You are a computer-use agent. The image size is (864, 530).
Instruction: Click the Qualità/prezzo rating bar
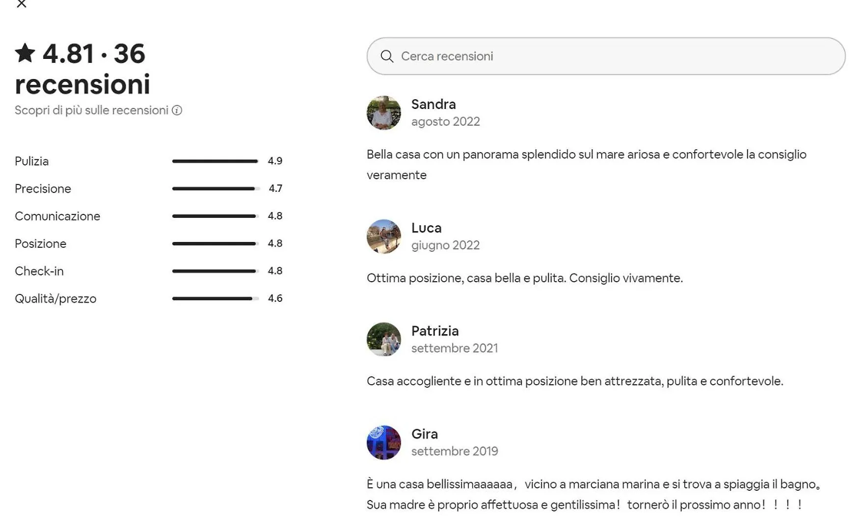click(216, 298)
